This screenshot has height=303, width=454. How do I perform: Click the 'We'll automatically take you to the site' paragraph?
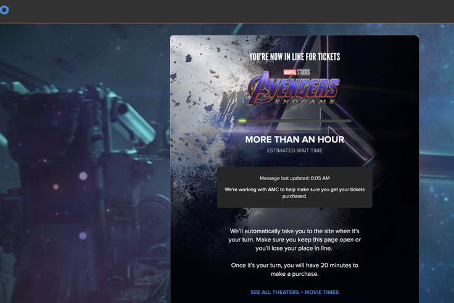294,239
